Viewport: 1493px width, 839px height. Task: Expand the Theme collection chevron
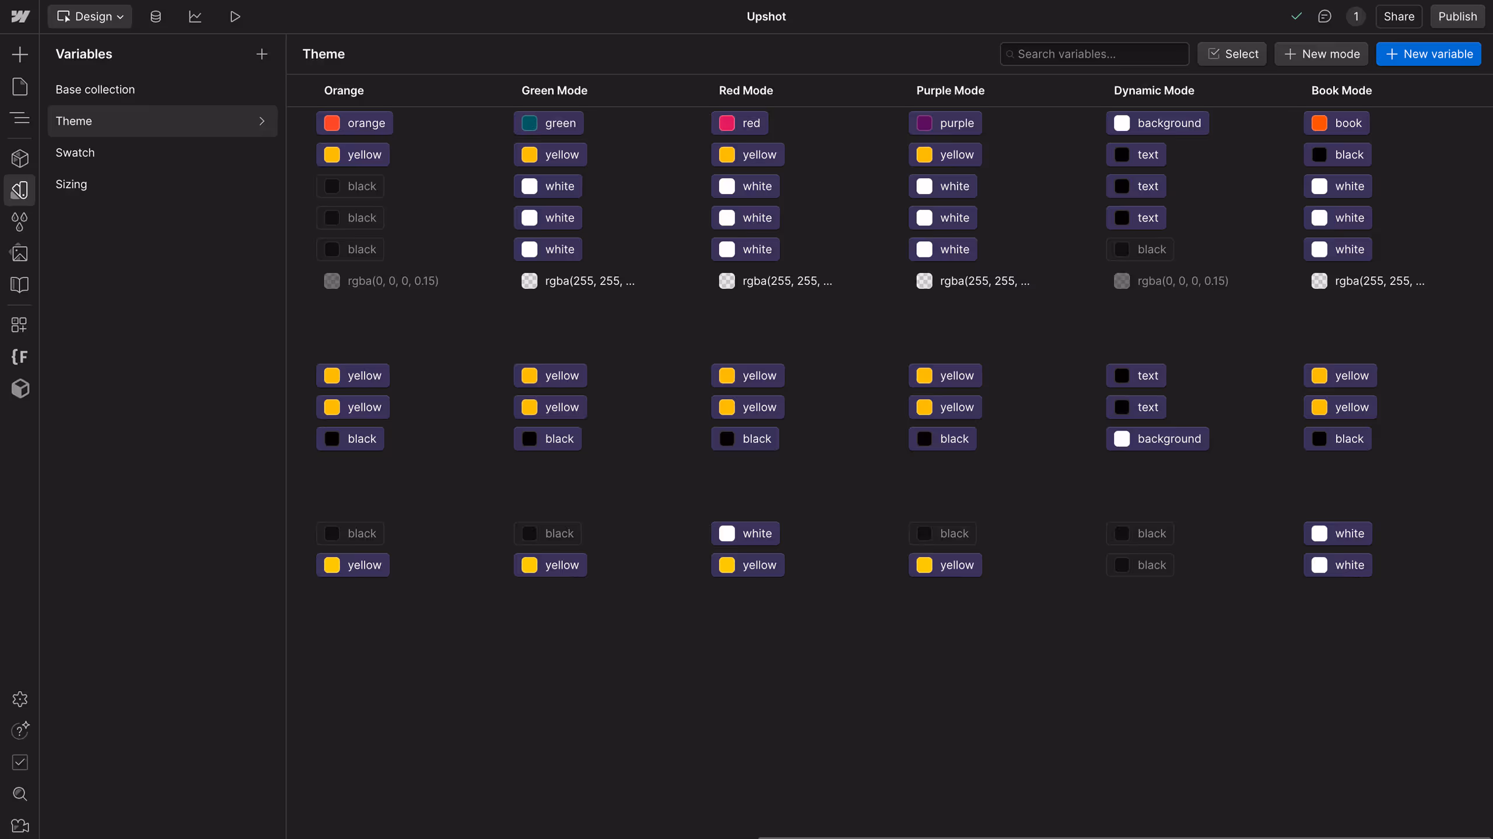262,121
